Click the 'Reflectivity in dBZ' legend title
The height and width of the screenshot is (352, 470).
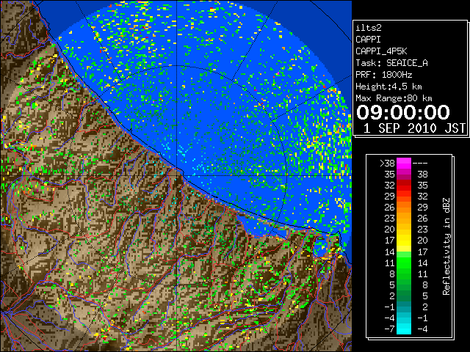[x=446, y=246]
